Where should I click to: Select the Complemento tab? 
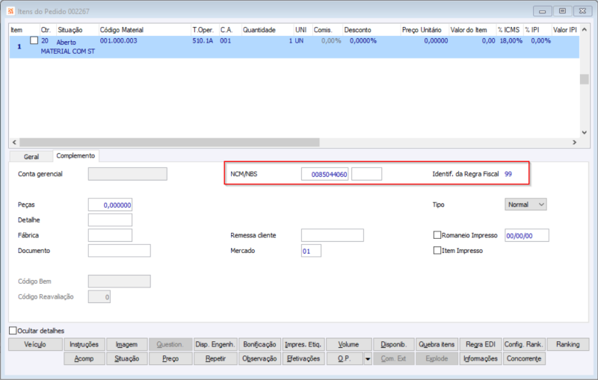tap(75, 155)
